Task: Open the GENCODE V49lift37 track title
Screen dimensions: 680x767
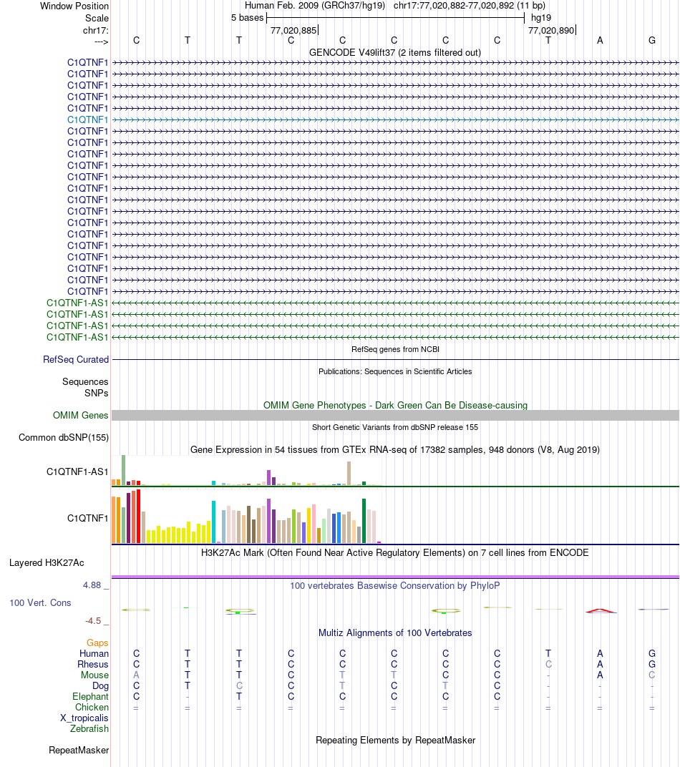Action: 395,52
